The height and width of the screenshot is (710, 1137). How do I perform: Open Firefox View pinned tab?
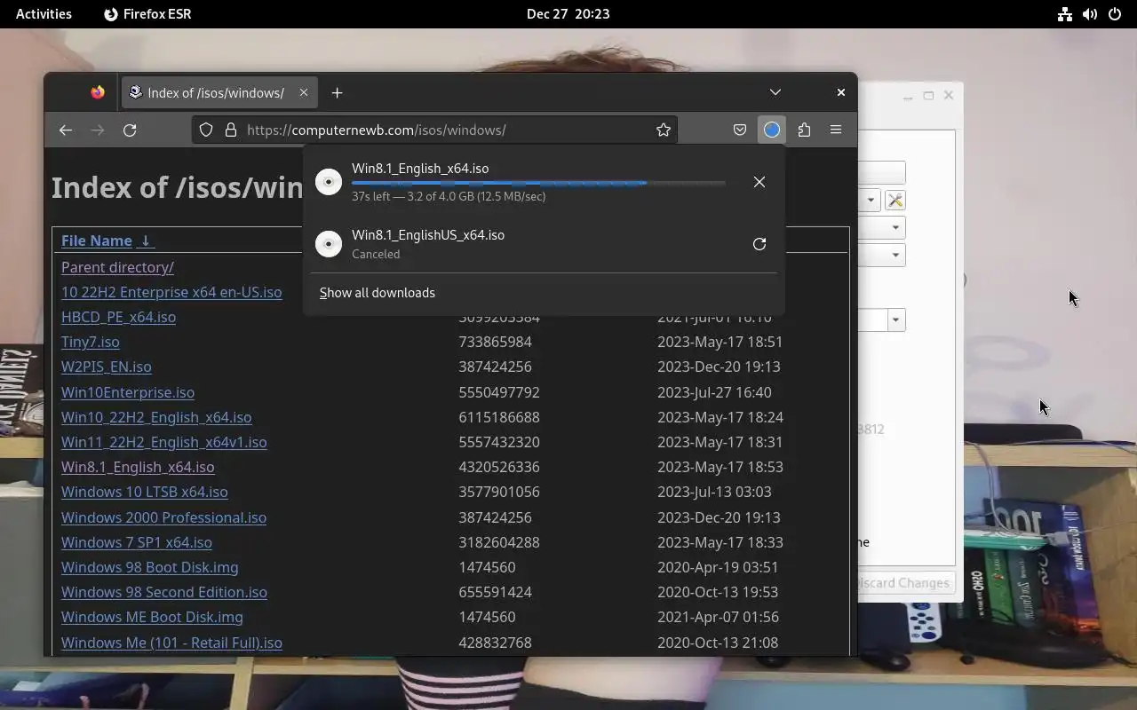98,92
